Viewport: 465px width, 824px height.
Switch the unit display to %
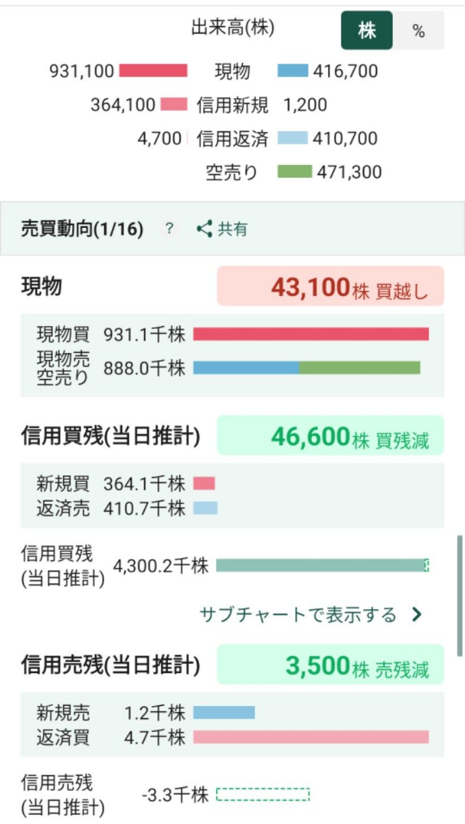[425, 32]
